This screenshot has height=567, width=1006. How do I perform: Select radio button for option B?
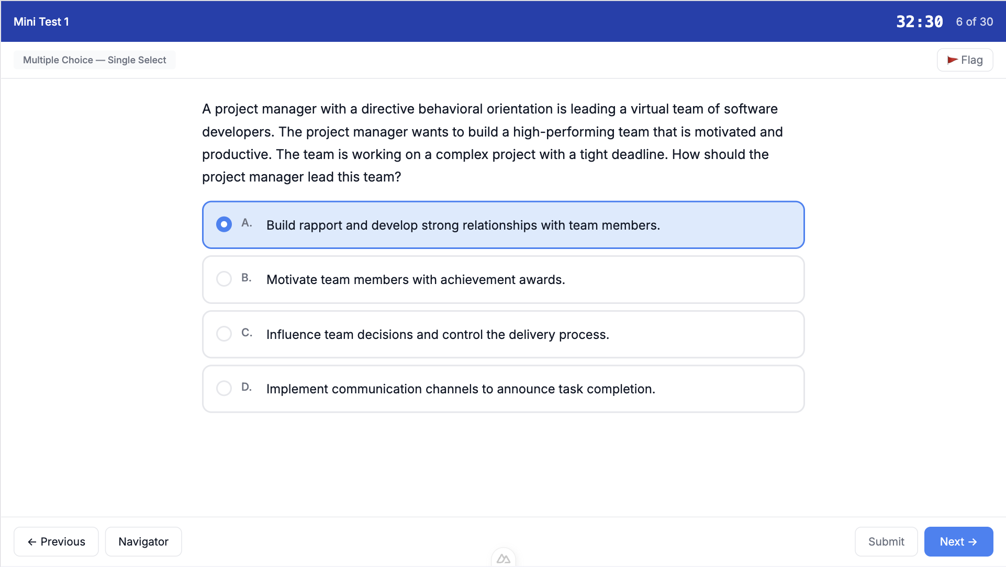[224, 279]
